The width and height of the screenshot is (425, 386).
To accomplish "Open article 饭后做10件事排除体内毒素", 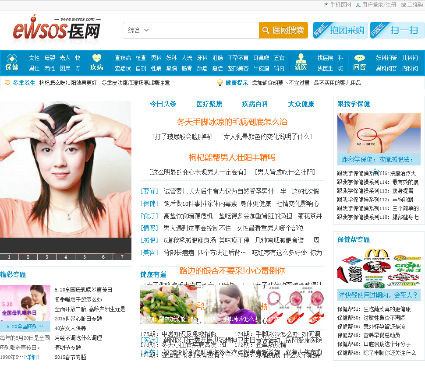I will [200, 204].
